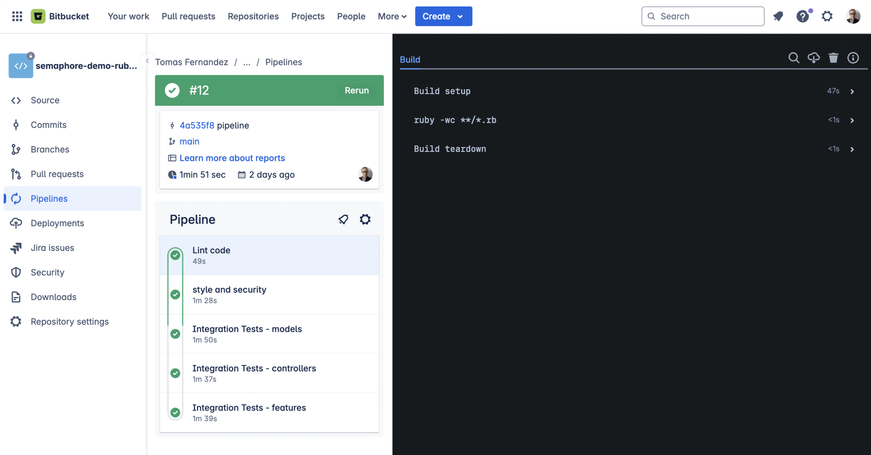
Task: Search the build log with magnifier icon
Action: [x=794, y=58]
